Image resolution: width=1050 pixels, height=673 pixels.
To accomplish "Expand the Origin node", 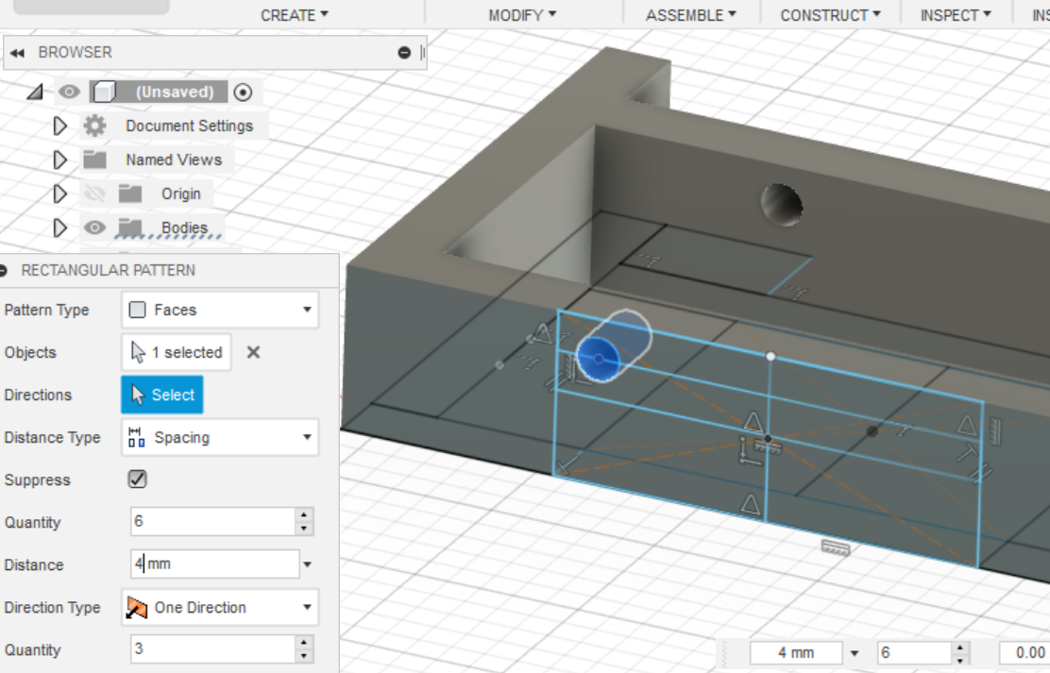I will coord(59,193).
